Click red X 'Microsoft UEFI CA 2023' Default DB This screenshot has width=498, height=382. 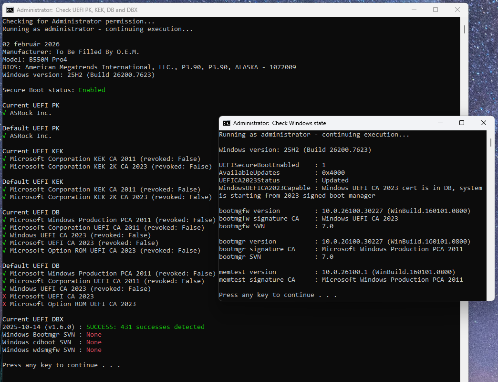click(x=48, y=296)
